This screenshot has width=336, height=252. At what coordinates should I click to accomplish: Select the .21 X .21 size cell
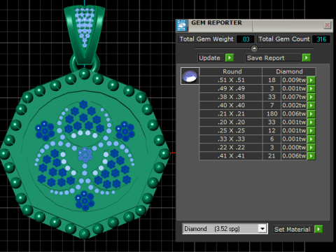(x=231, y=113)
